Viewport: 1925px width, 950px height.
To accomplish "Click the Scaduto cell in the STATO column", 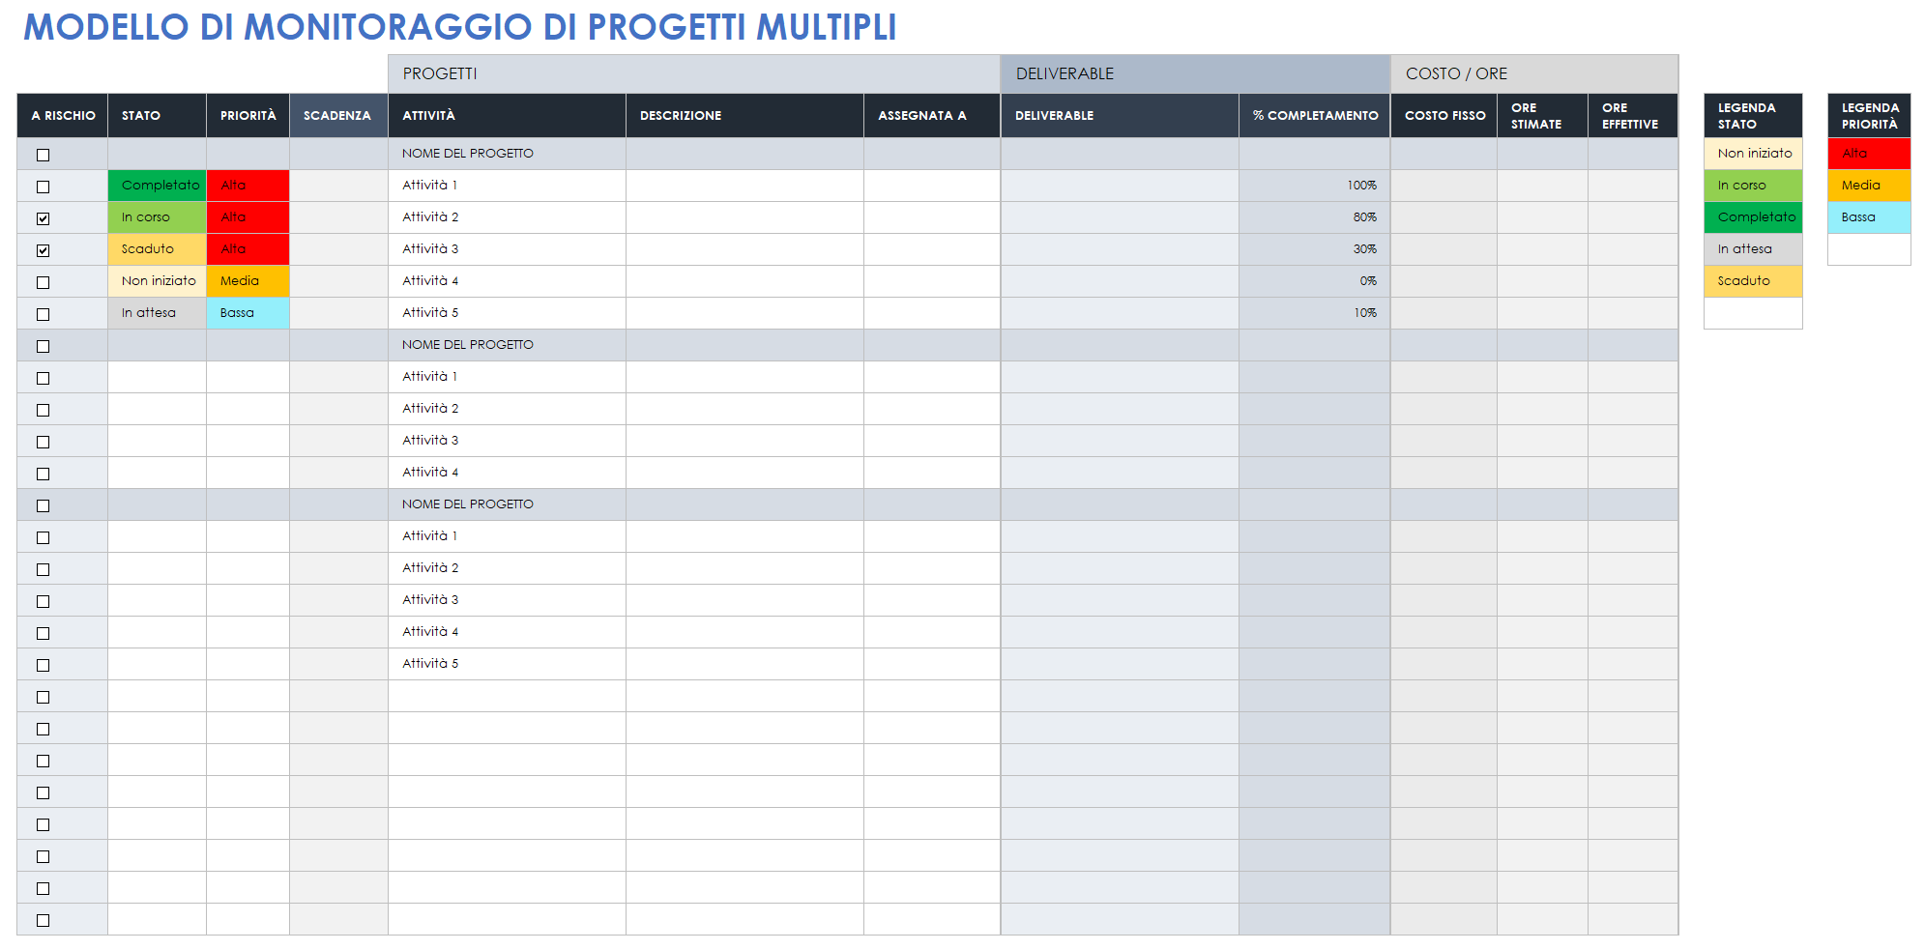I will (157, 249).
